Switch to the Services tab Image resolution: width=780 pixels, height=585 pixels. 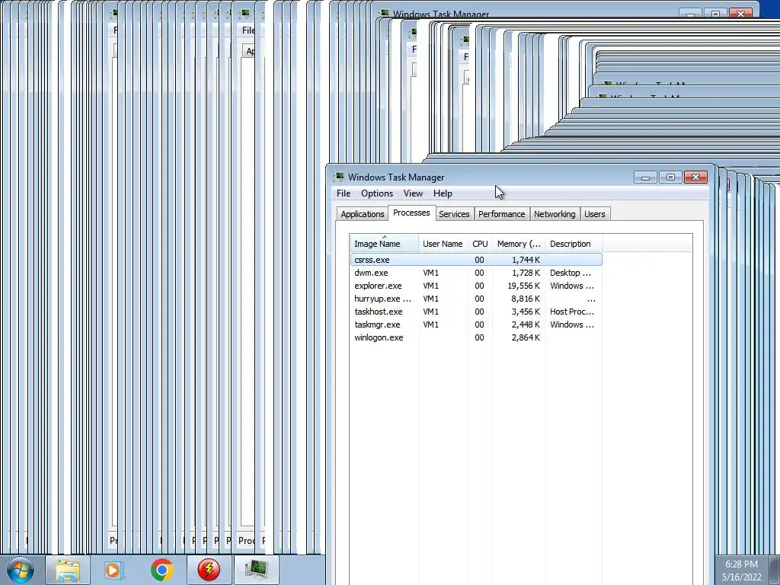[454, 214]
